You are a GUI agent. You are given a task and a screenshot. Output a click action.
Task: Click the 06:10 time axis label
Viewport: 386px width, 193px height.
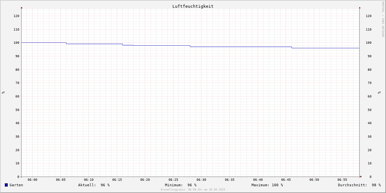(89, 180)
